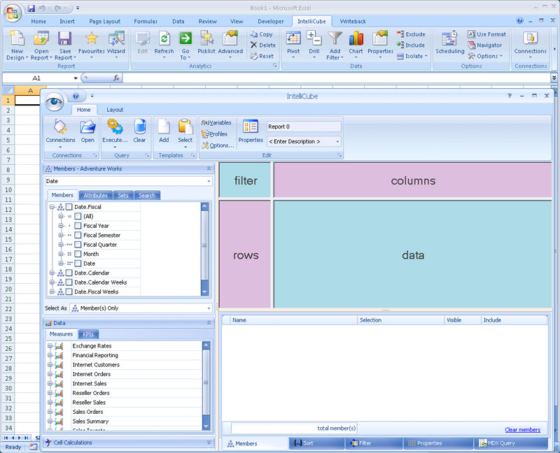Tick the Date.Fiscal Weeks checkbox
Viewport: 560px width, 453px height.
pos(69,292)
